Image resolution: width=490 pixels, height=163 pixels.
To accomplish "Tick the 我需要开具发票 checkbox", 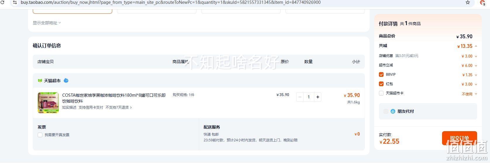I will (x=40, y=135).
